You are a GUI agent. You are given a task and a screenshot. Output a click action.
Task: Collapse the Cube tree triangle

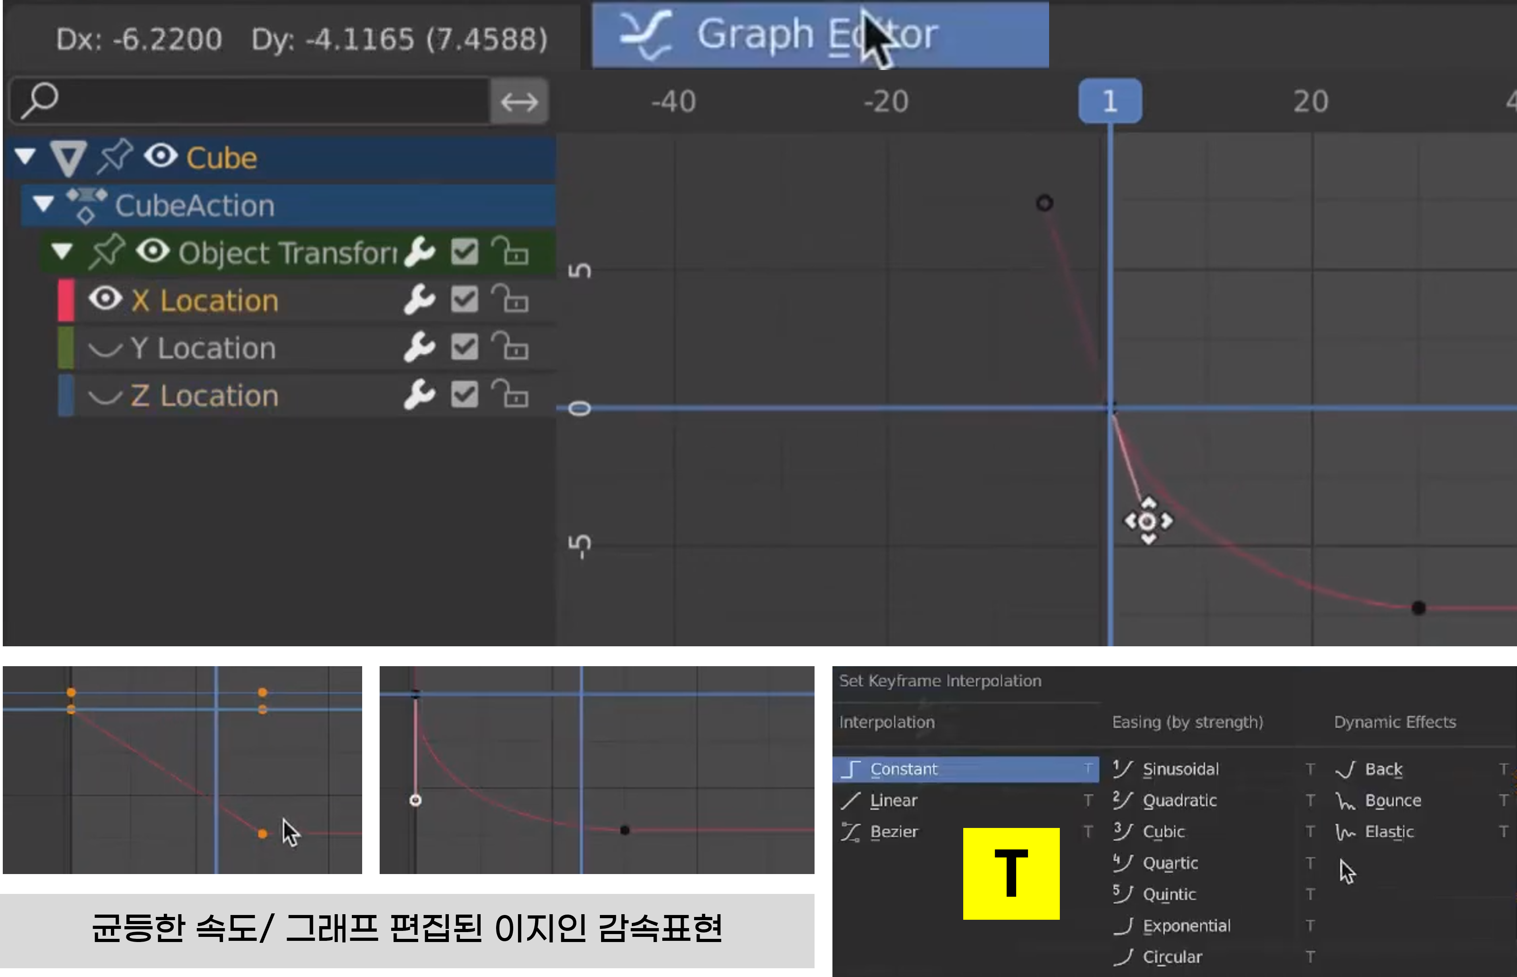(x=25, y=156)
